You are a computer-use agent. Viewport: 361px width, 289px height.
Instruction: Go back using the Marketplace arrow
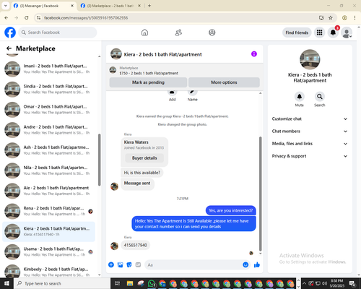(x=9, y=48)
